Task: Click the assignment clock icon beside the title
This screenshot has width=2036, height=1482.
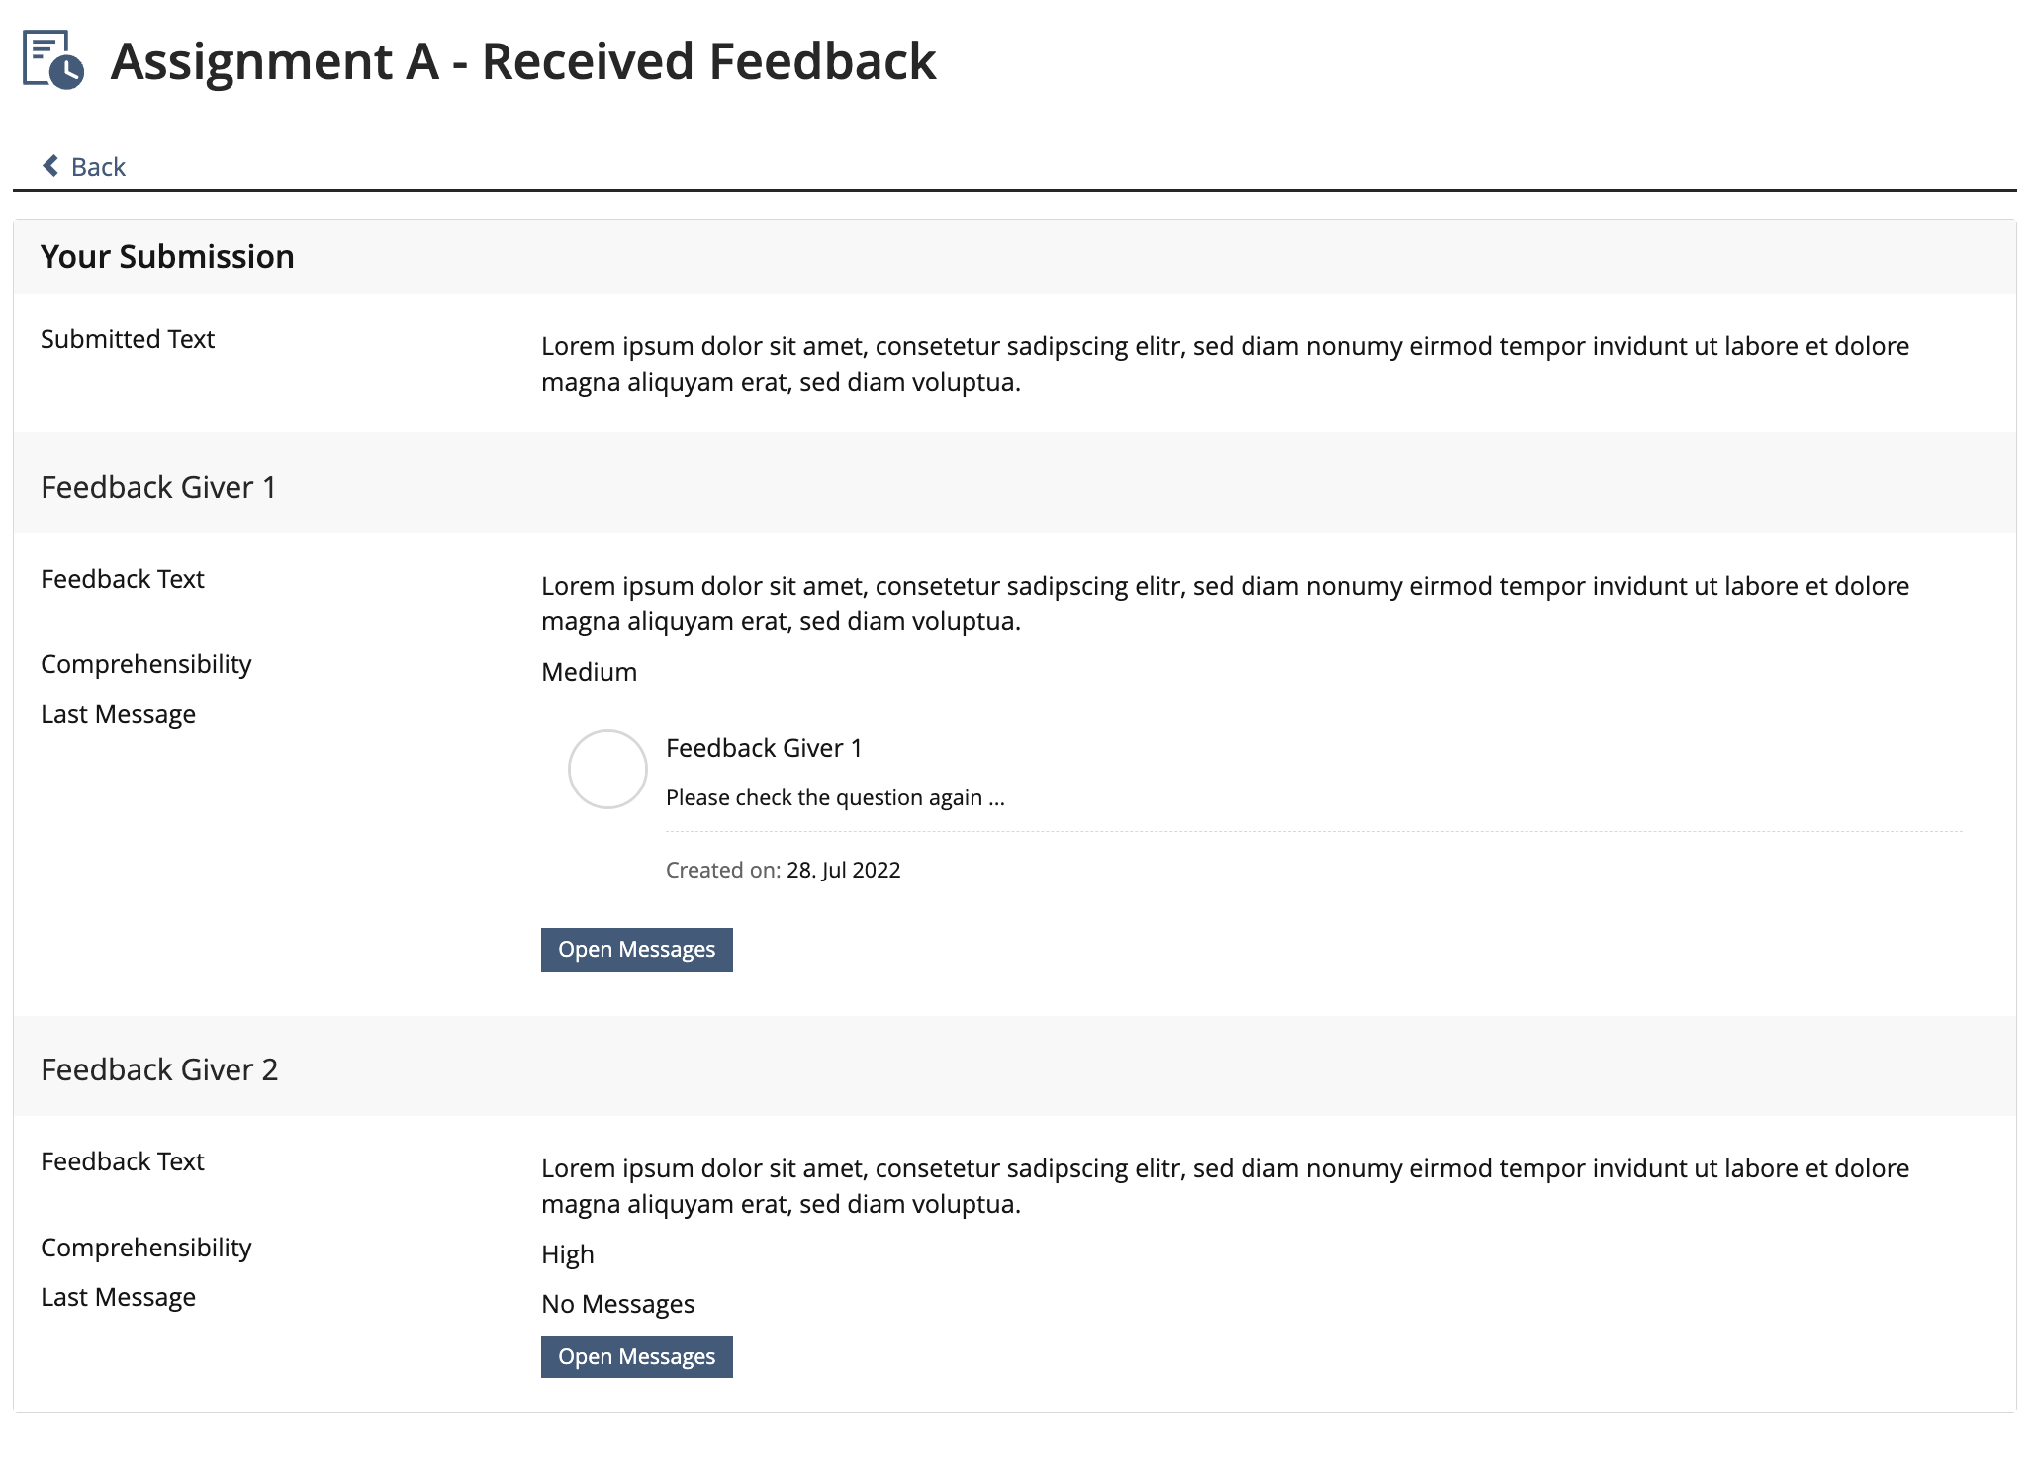Action: (x=53, y=60)
